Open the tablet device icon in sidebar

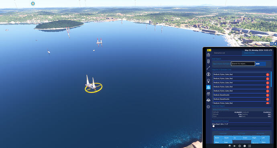[208, 61]
